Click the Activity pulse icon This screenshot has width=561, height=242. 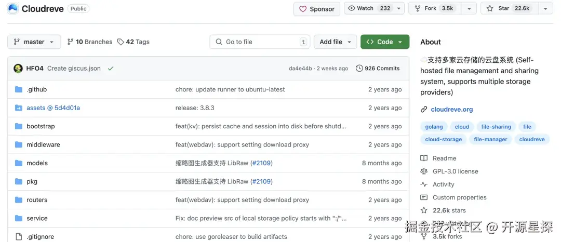click(x=424, y=184)
